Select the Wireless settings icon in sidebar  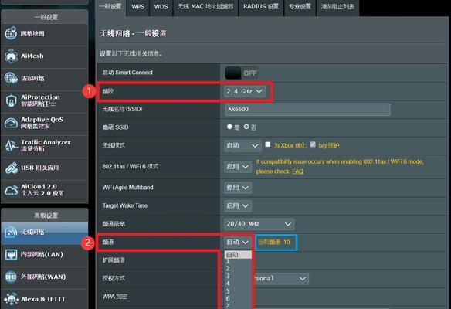(11, 232)
